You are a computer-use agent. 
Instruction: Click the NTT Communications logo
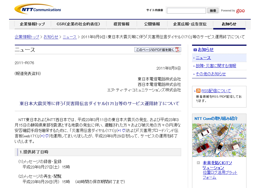(x=38, y=9)
